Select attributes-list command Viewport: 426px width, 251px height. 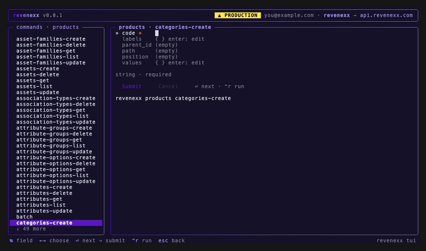coord(41,205)
